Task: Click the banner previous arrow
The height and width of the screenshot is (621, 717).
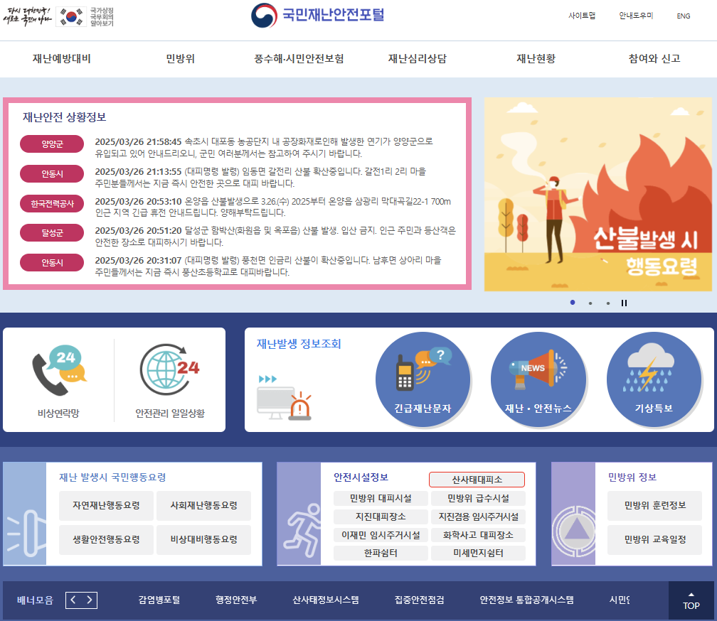Action: click(72, 600)
